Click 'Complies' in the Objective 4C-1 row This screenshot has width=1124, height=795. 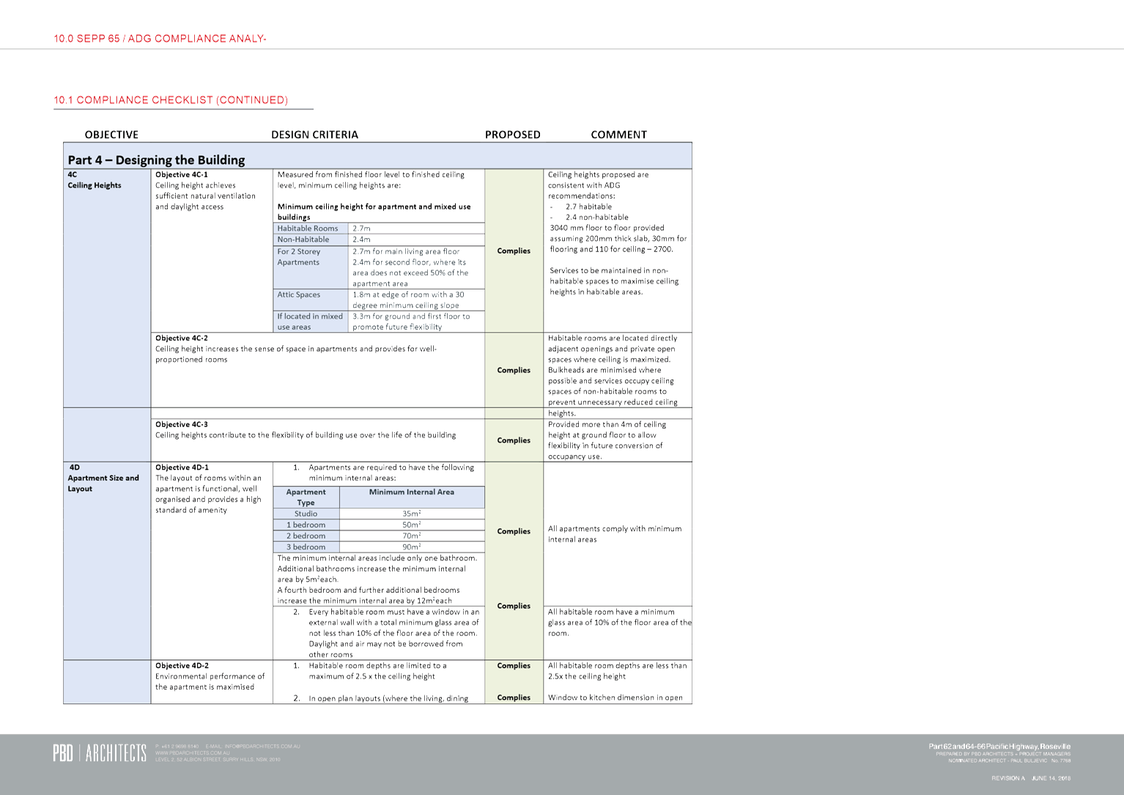coord(514,251)
